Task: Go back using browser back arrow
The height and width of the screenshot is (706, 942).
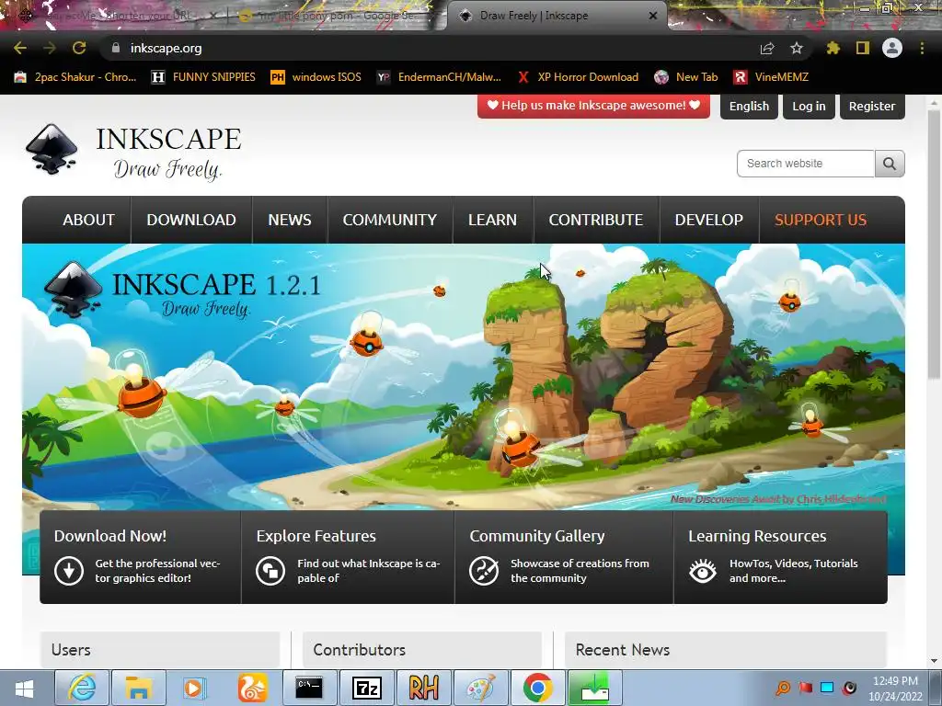Action: pyautogui.click(x=20, y=48)
